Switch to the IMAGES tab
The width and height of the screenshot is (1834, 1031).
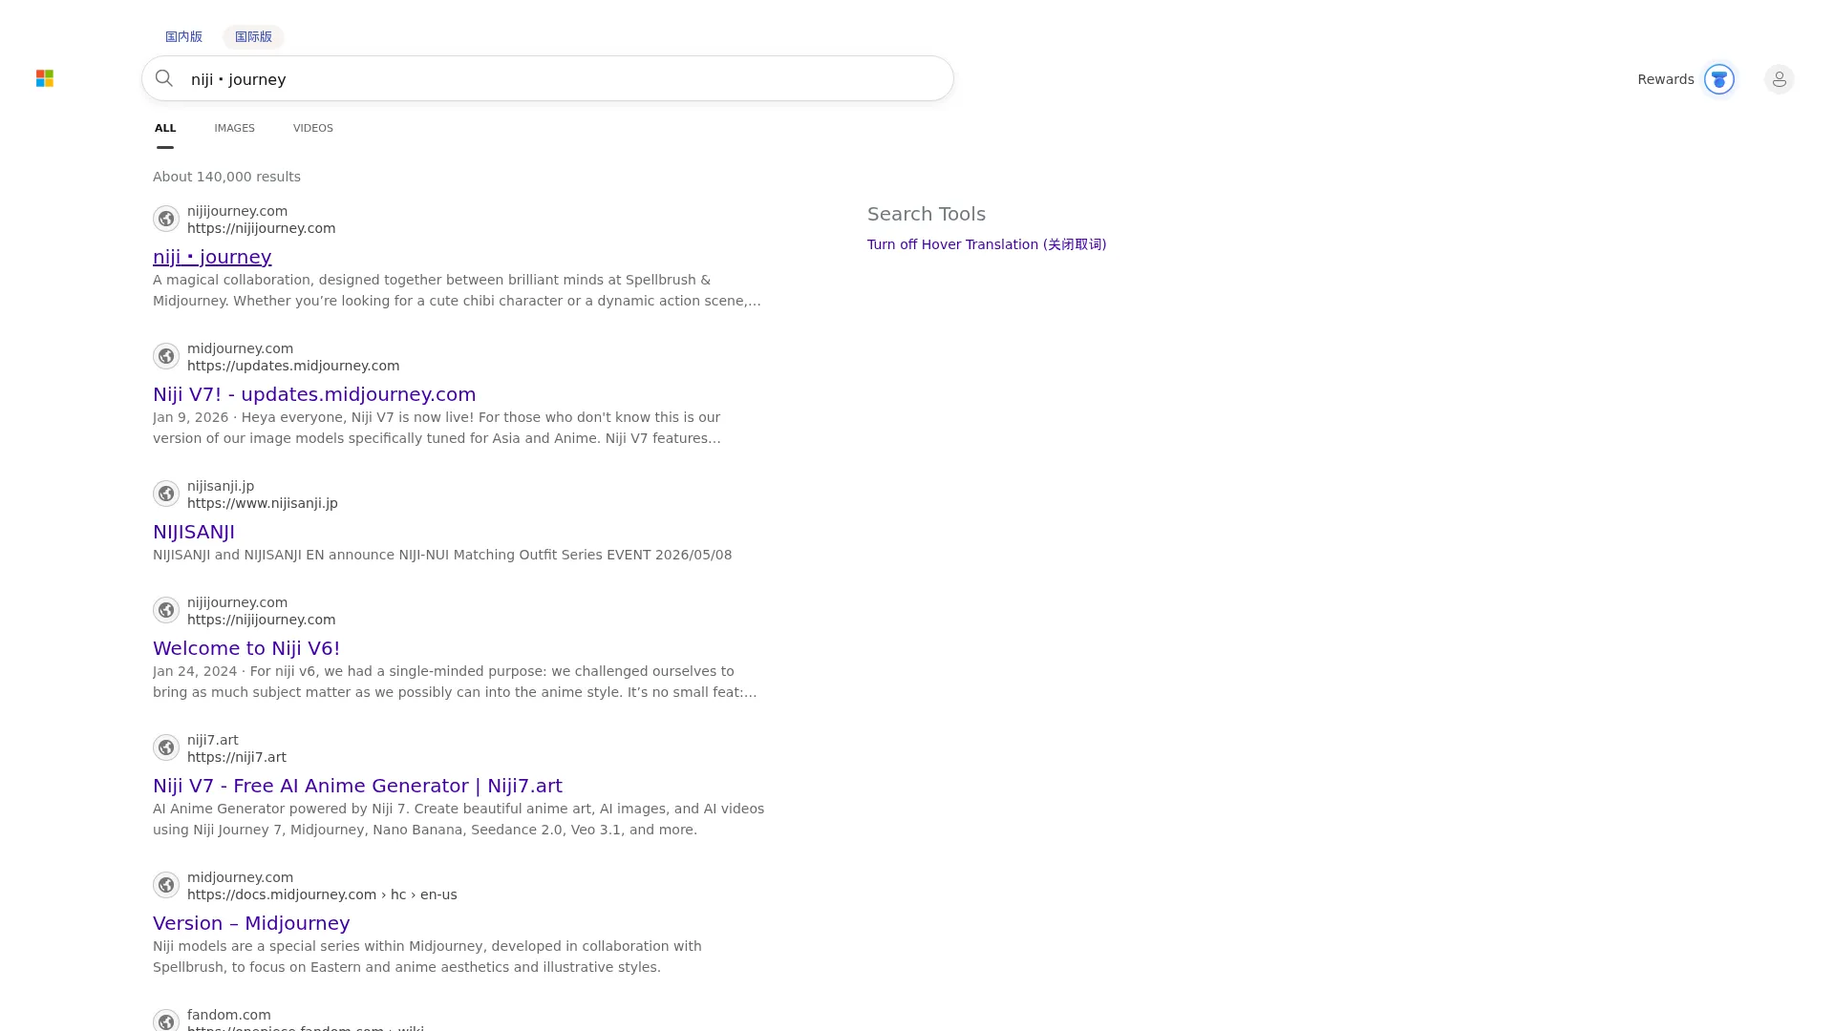pos(234,128)
